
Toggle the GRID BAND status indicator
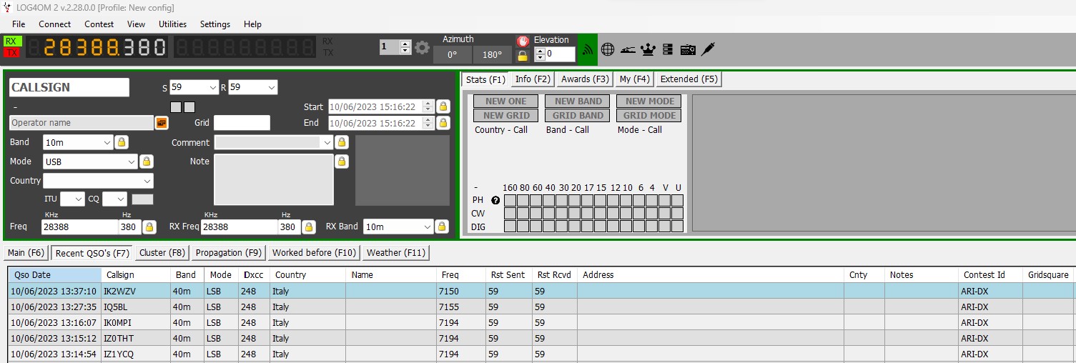point(578,116)
